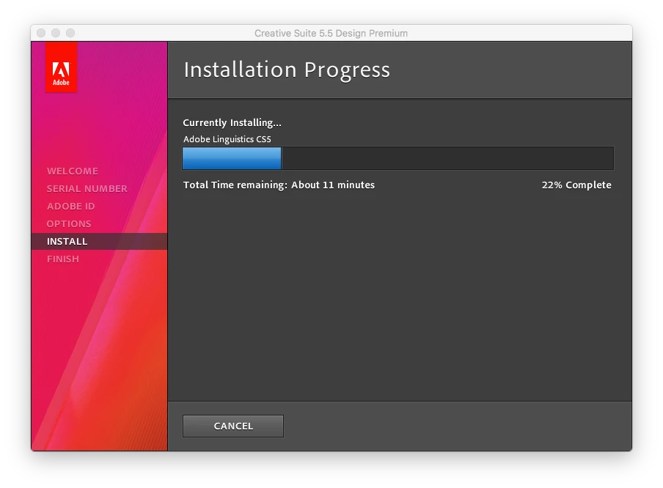The image size is (663, 488).
Task: Select the SERIAL NUMBER step
Action: [x=87, y=188]
